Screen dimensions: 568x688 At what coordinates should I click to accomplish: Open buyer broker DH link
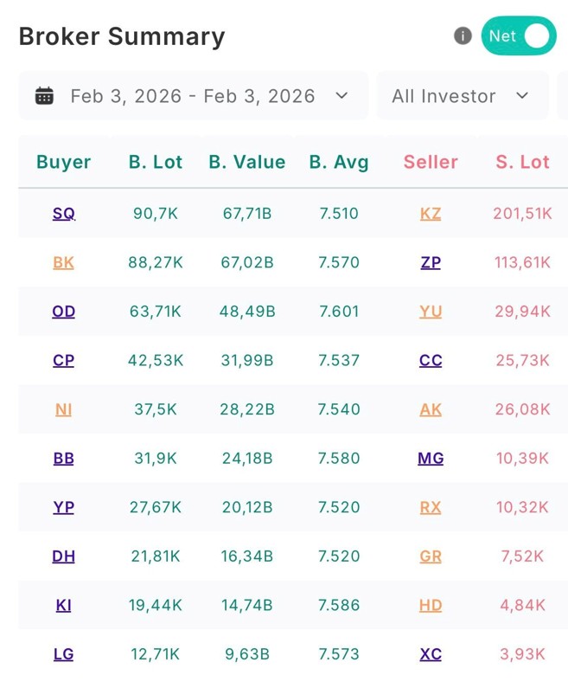pyautogui.click(x=64, y=556)
